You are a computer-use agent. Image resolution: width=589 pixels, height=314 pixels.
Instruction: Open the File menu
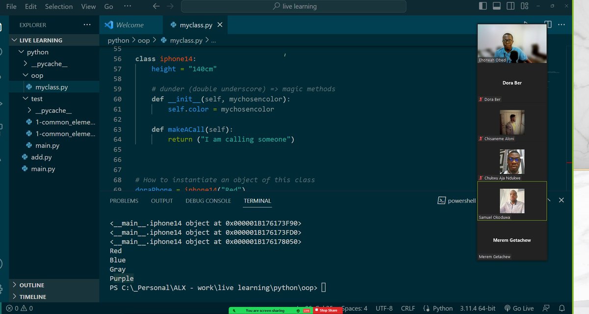pyautogui.click(x=11, y=6)
